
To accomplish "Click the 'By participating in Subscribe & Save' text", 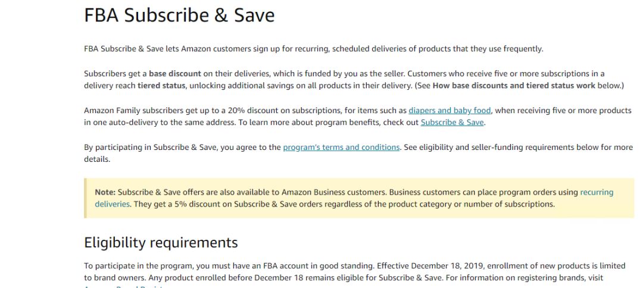I will pos(151,147).
